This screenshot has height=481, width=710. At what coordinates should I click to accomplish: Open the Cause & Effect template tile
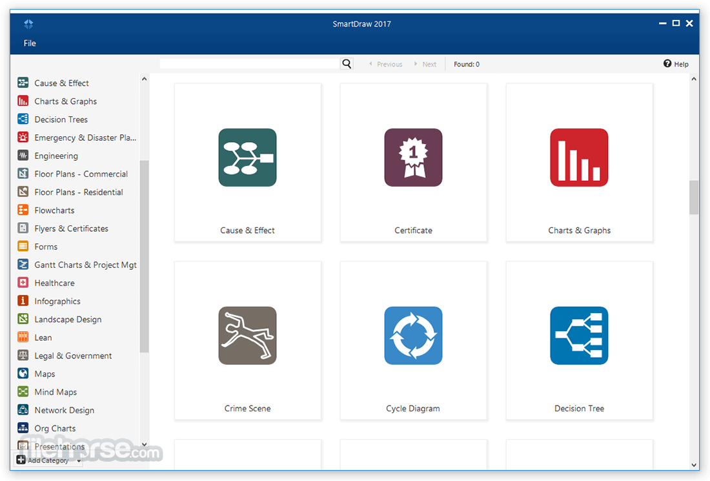point(248,162)
